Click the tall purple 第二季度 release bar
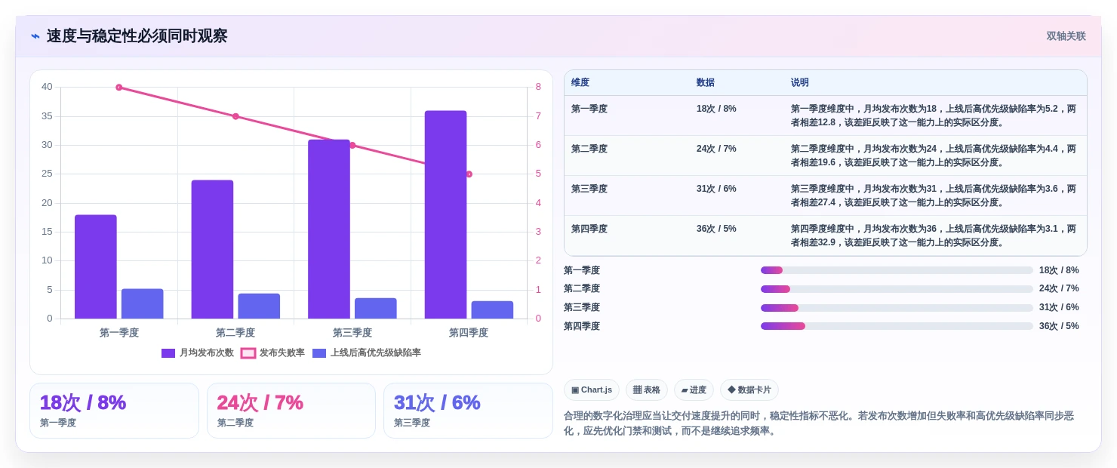The height and width of the screenshot is (468, 1117). pyautogui.click(x=212, y=249)
